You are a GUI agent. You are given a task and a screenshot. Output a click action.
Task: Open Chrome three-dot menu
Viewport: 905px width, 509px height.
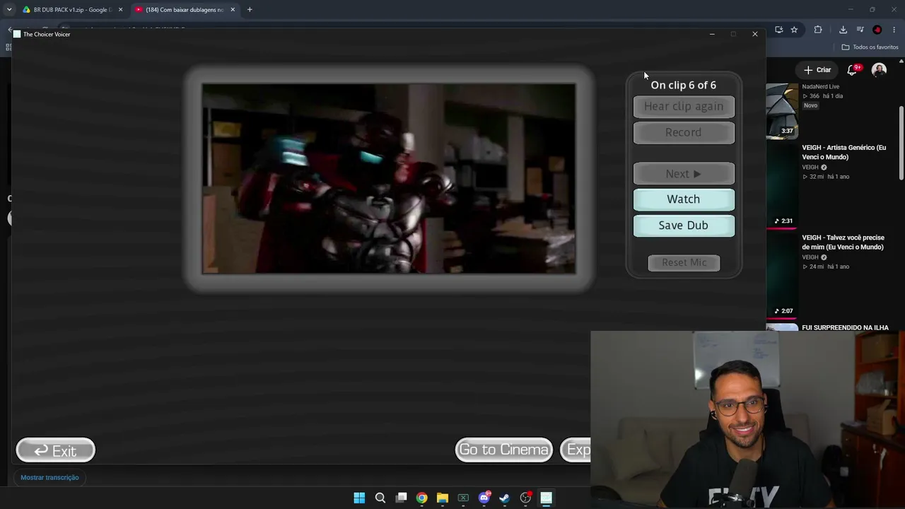[894, 30]
